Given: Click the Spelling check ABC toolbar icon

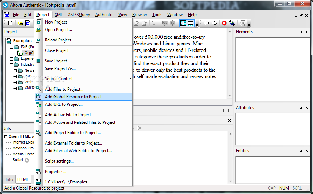Looking at the screenshot, I should pyautogui.click(x=154, y=23).
